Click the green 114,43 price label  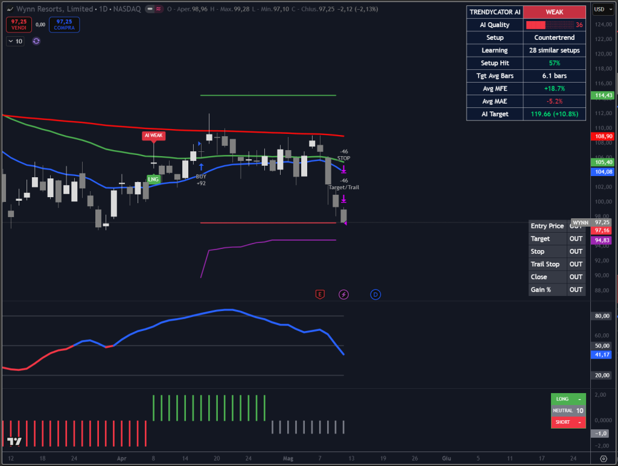603,95
